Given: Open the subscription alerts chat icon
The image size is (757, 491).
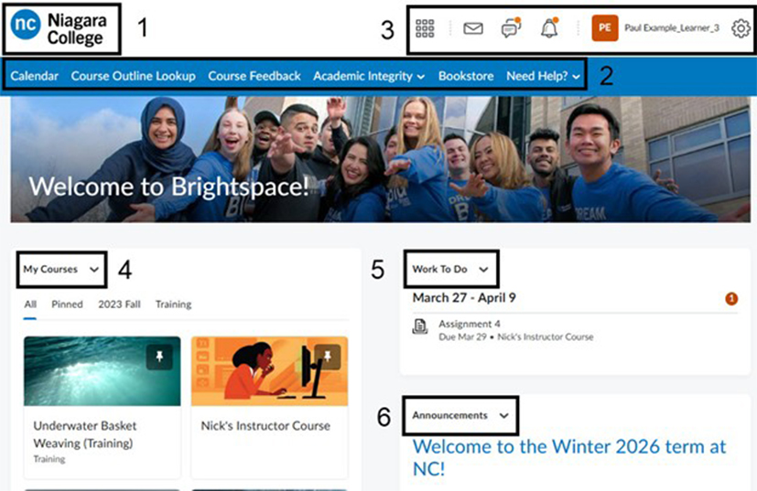Looking at the screenshot, I should pyautogui.click(x=512, y=28).
